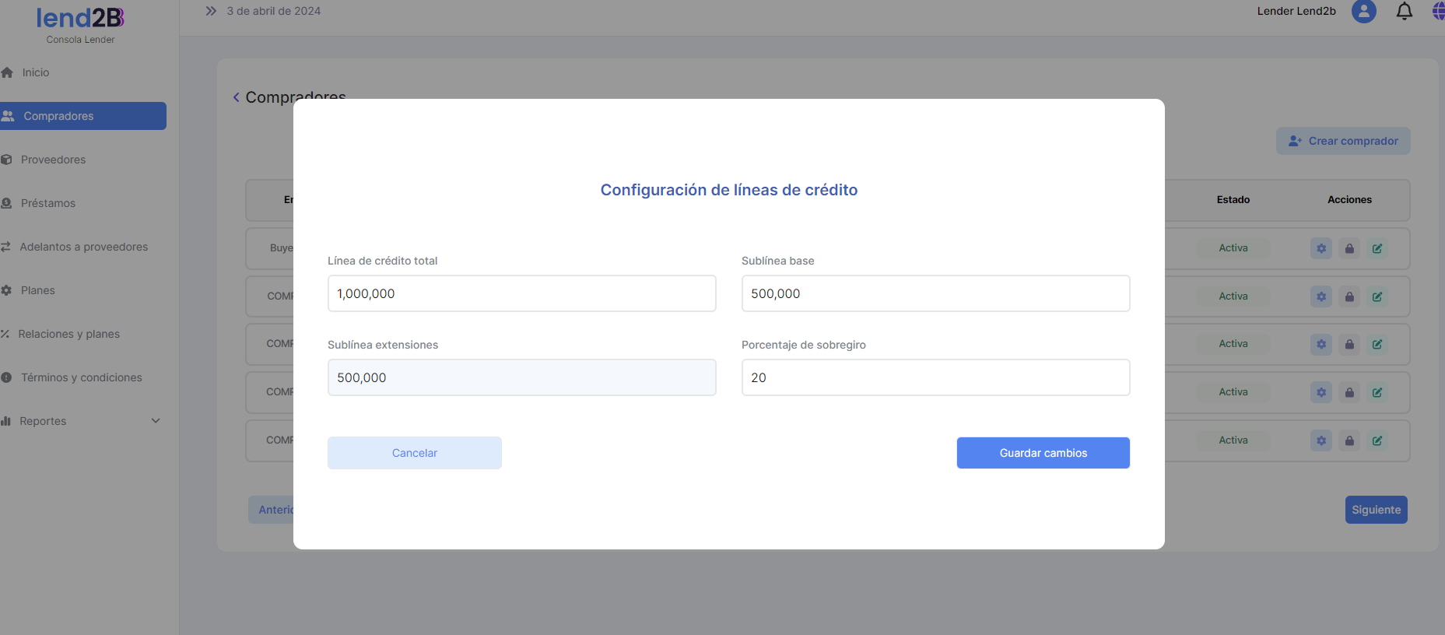
Task: Click the lock icon in second table row
Action: [1349, 296]
